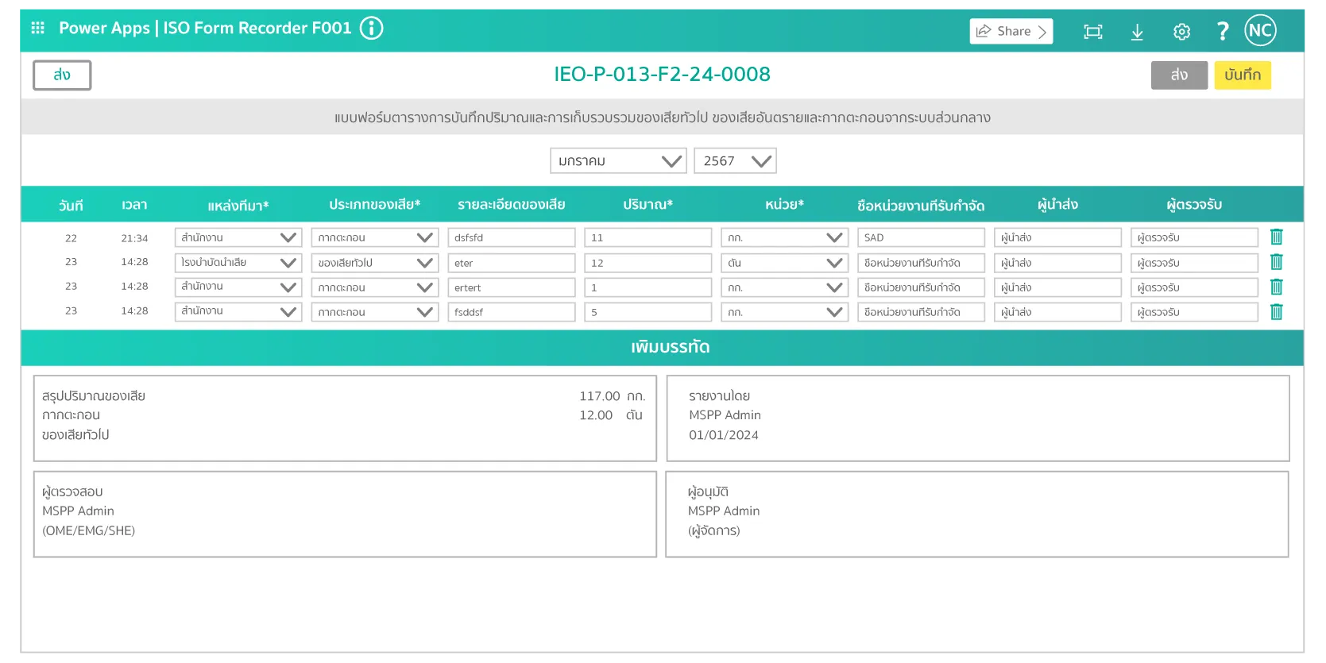Click the 12.00 ตัน summary value

point(610,415)
